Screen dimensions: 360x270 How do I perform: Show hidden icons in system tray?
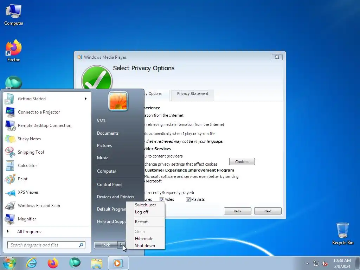[307, 263]
